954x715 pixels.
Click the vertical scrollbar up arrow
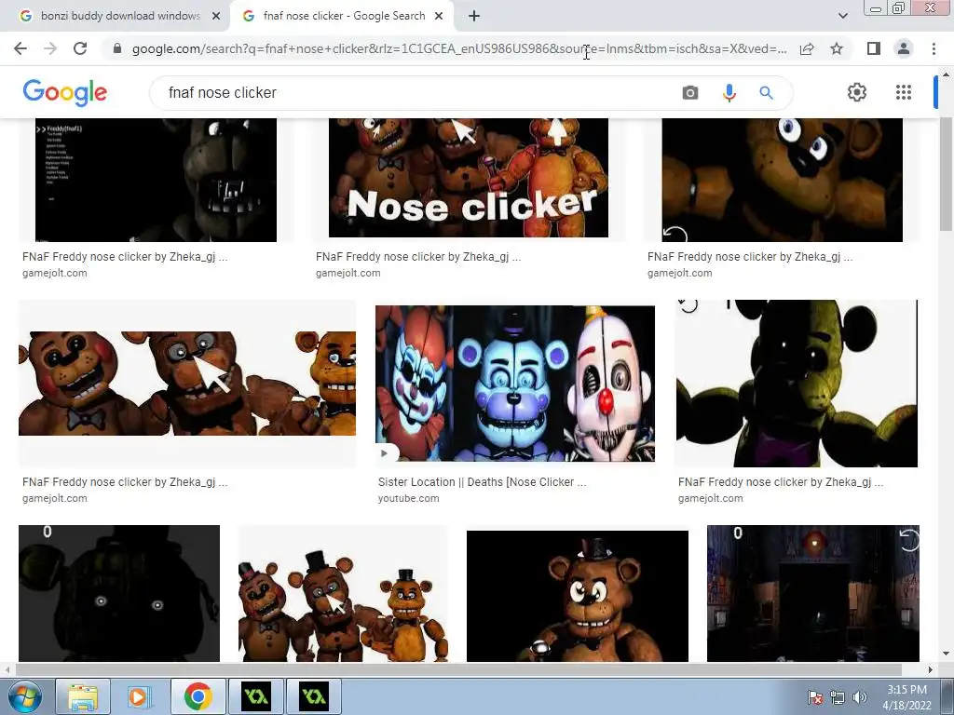pyautogui.click(x=946, y=74)
